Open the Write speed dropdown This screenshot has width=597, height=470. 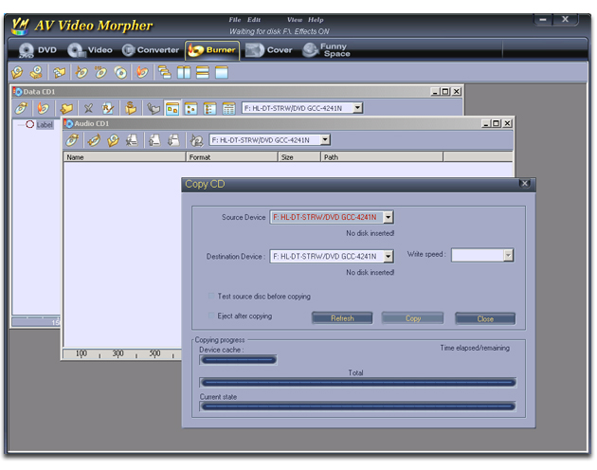[508, 255]
